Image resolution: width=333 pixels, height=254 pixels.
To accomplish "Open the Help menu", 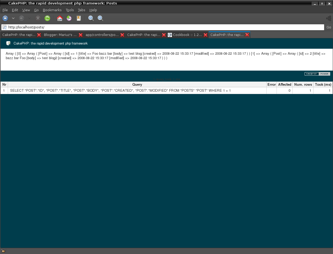I will pos(93,10).
